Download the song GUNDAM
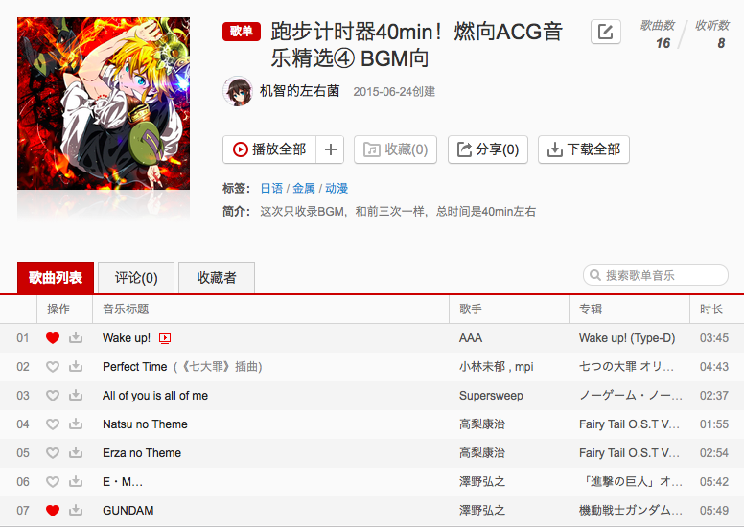 point(76,510)
